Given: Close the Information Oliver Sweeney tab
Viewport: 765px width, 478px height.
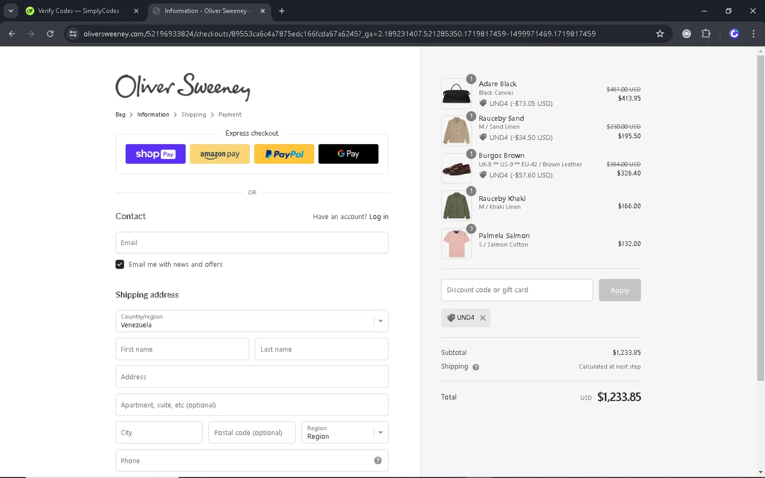Looking at the screenshot, I should coord(263,11).
